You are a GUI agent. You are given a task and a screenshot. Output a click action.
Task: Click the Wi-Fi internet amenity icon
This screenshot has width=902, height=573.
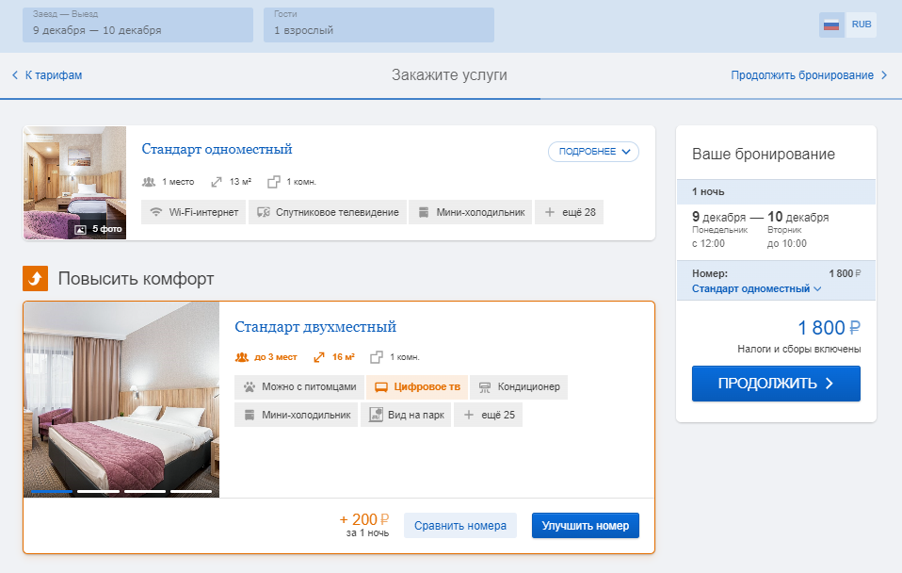(155, 212)
